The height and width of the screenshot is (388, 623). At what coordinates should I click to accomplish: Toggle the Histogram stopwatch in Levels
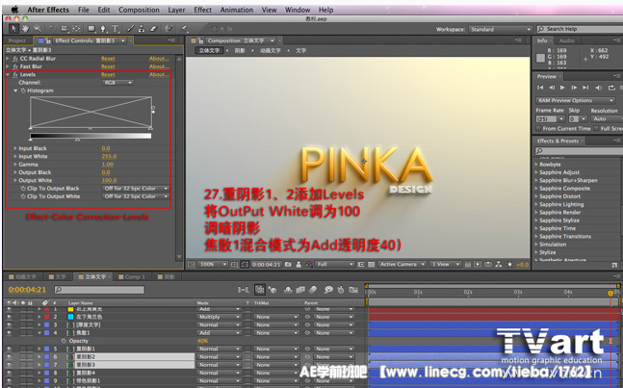coord(23,91)
